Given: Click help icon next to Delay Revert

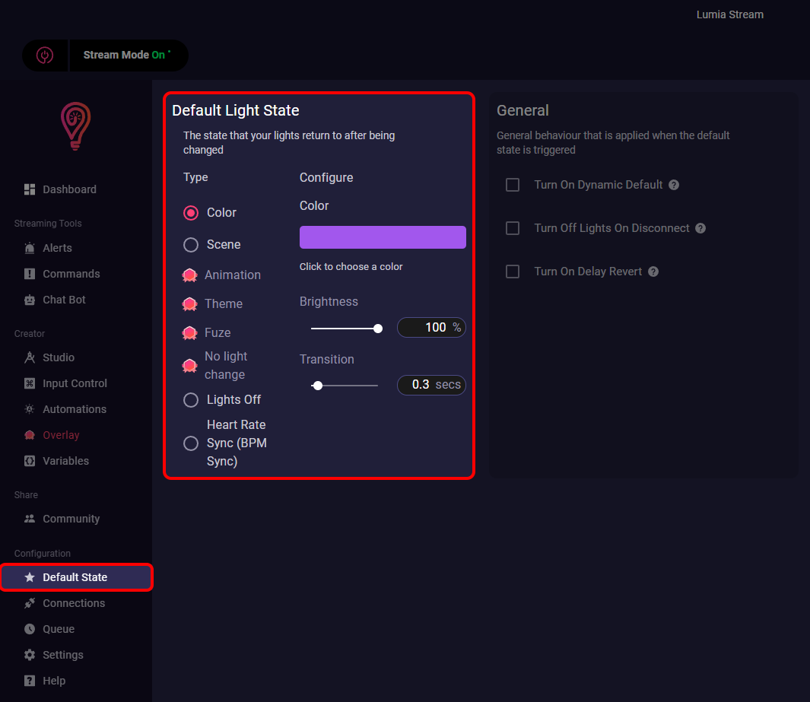Looking at the screenshot, I should tap(653, 272).
